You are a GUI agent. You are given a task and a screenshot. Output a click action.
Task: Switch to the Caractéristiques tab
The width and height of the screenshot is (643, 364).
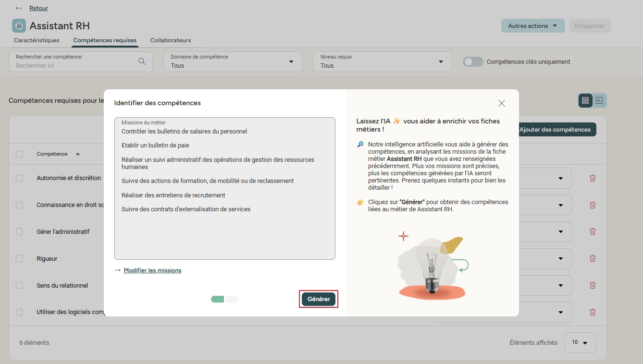click(36, 40)
